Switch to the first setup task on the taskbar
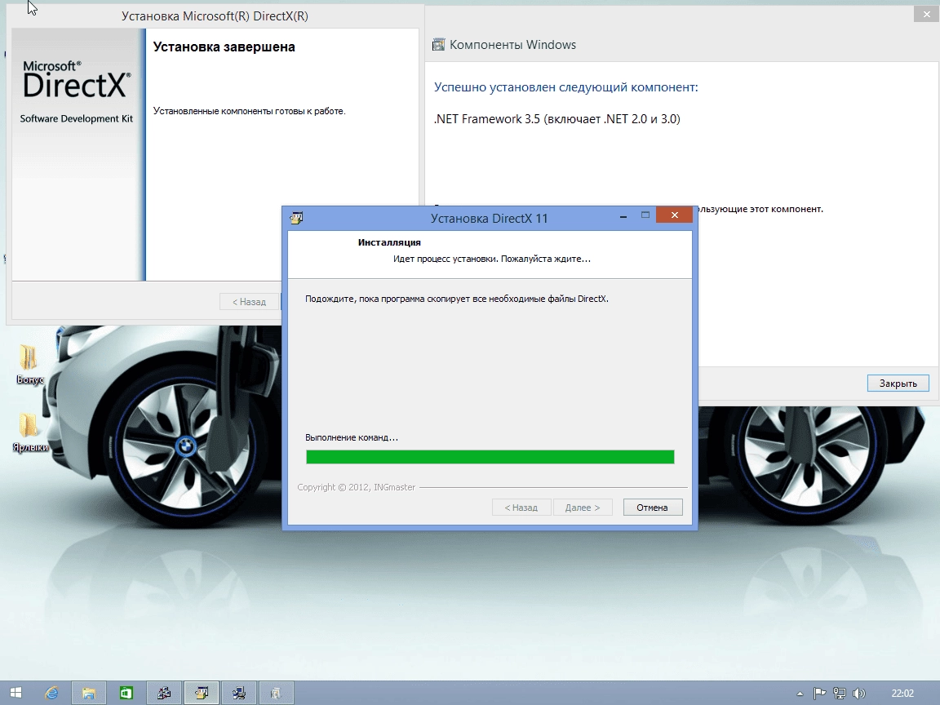Viewport: 940px width, 705px height. [164, 693]
